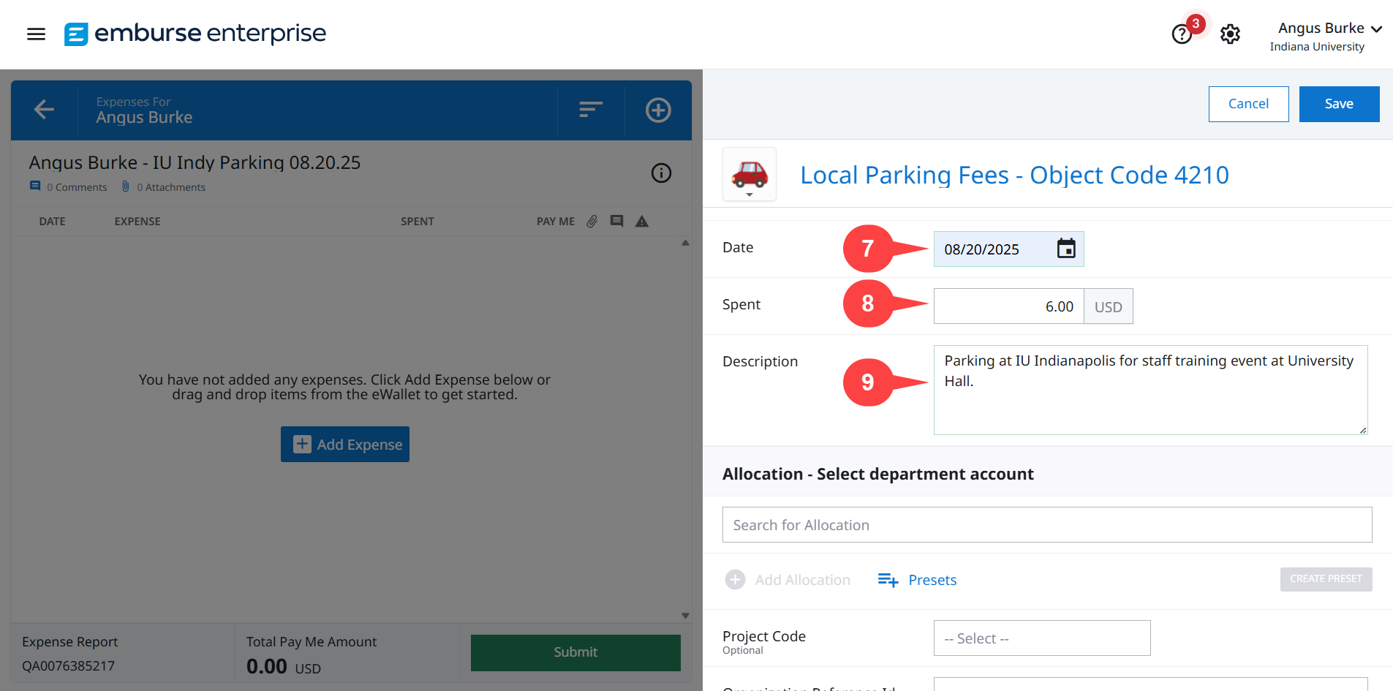This screenshot has height=691, width=1393.
Task: Open the date picker calendar icon
Action: [x=1066, y=249]
